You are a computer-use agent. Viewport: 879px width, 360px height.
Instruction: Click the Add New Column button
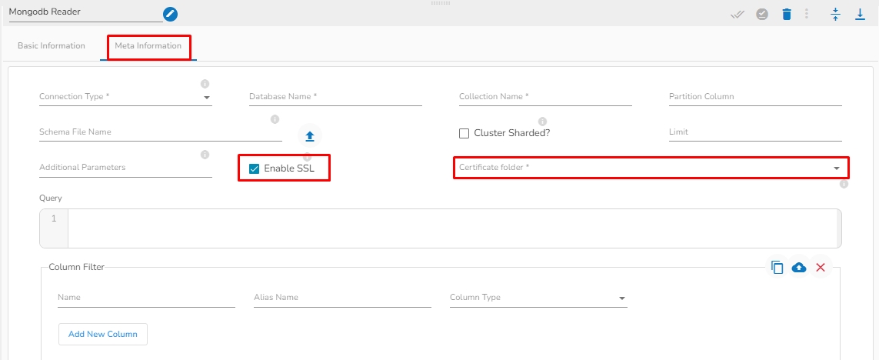coord(103,335)
